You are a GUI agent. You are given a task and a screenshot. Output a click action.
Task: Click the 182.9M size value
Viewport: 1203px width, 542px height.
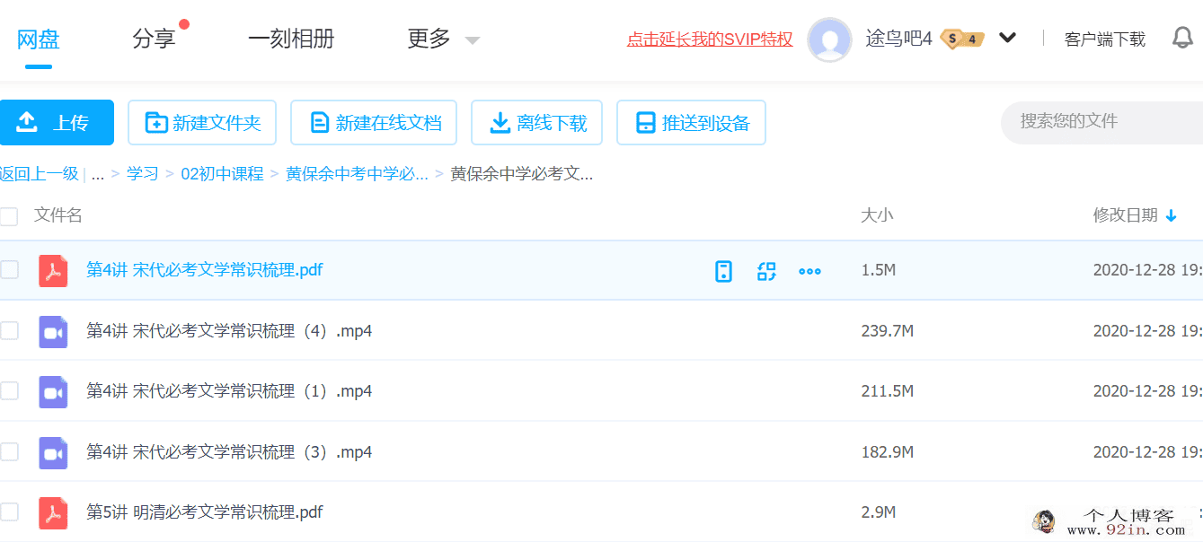[888, 452]
